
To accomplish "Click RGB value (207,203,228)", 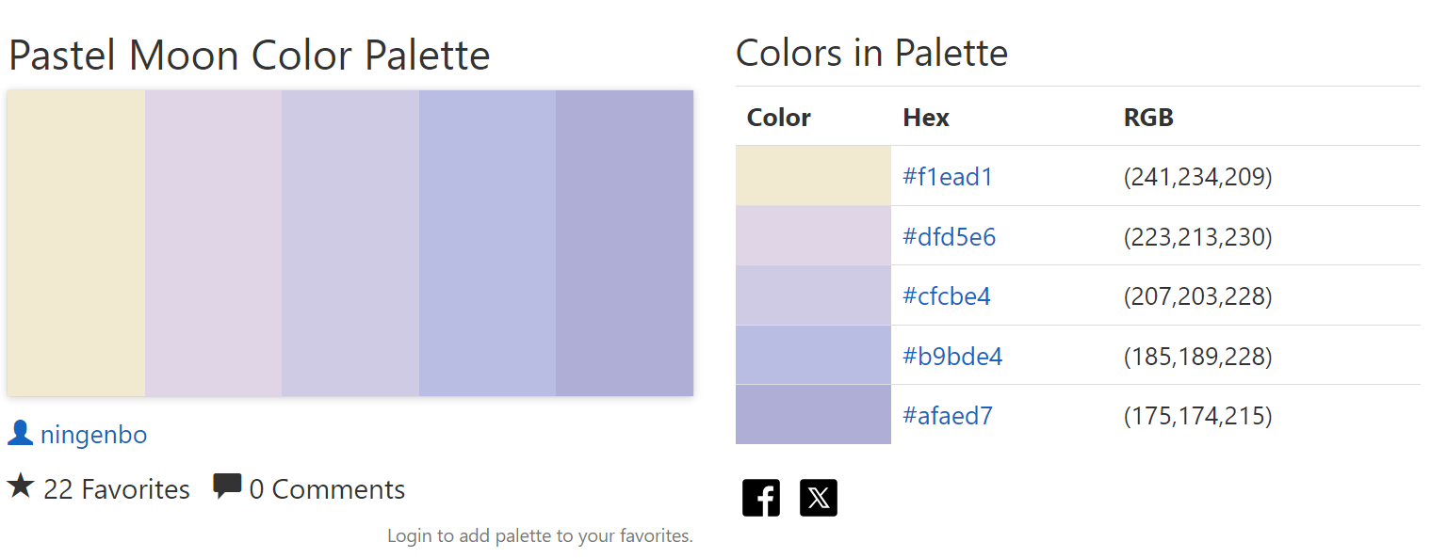I will pyautogui.click(x=1198, y=296).
